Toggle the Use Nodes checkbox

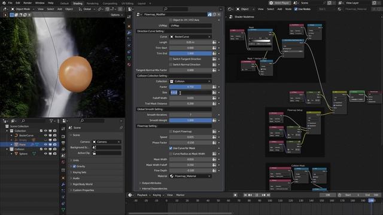click(x=296, y=9)
